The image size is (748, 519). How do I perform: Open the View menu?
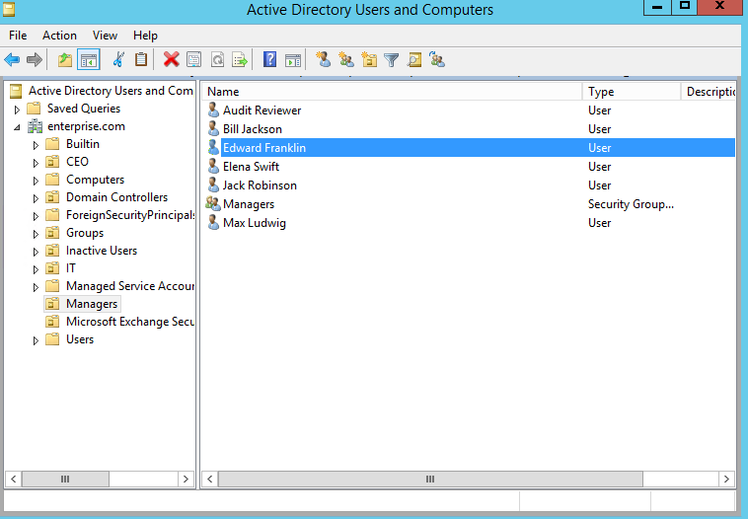click(x=105, y=36)
